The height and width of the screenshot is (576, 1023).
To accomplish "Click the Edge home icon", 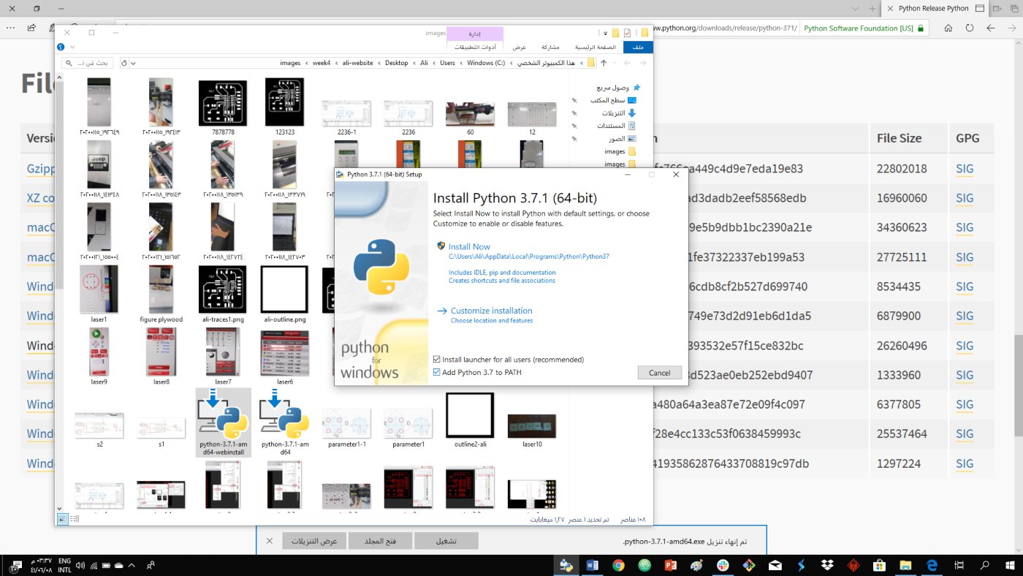I will click(x=948, y=29).
